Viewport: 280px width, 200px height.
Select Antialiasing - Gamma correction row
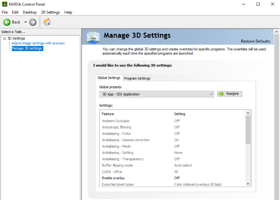click(x=172, y=140)
